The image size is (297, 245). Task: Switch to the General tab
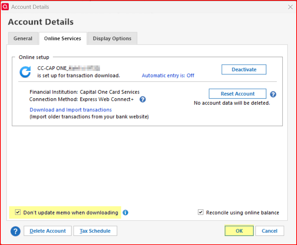[x=23, y=38]
